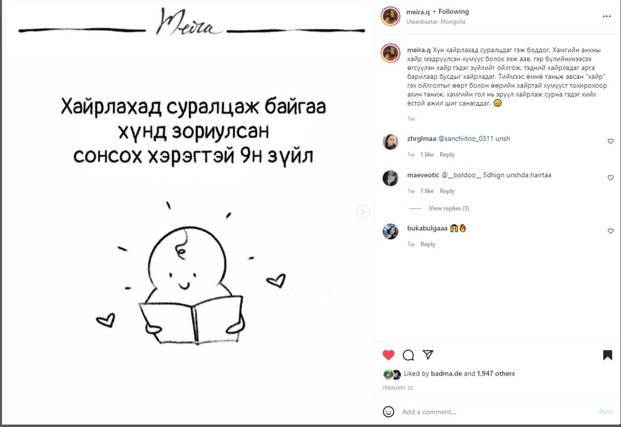621x427 pixels.
Task: Reply to zhrglmaa's comment
Action: tap(447, 155)
